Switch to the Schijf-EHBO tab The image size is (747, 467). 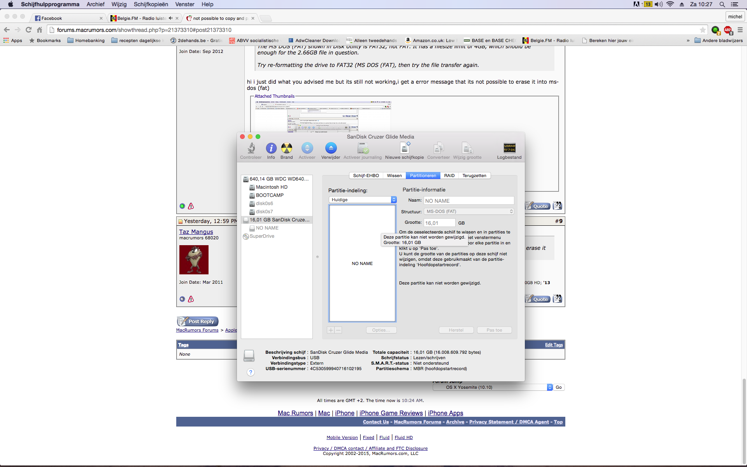[x=366, y=176]
